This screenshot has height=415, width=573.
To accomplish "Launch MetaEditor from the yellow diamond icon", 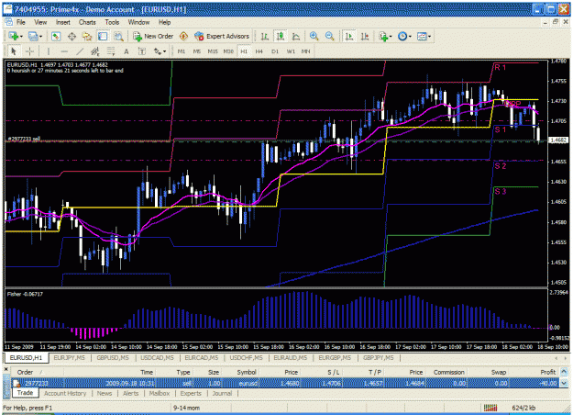I will pyautogui.click(x=183, y=36).
